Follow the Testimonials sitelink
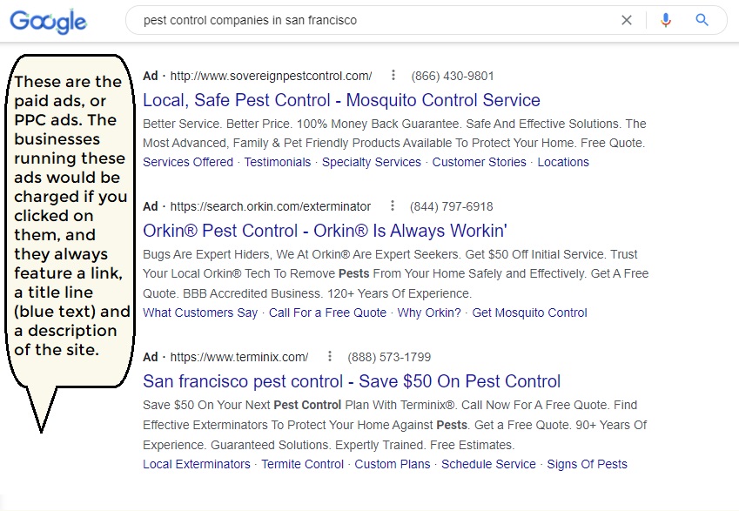This screenshot has height=511, width=739. tap(278, 162)
